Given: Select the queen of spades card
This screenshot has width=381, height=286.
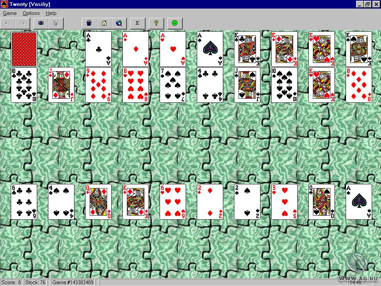Looking at the screenshot, I should tap(321, 202).
